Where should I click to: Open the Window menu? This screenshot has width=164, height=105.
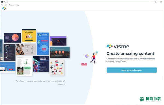point(11,5)
